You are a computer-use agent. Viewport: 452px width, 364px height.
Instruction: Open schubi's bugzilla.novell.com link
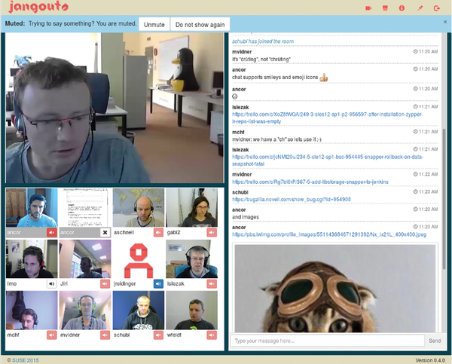tap(292, 200)
